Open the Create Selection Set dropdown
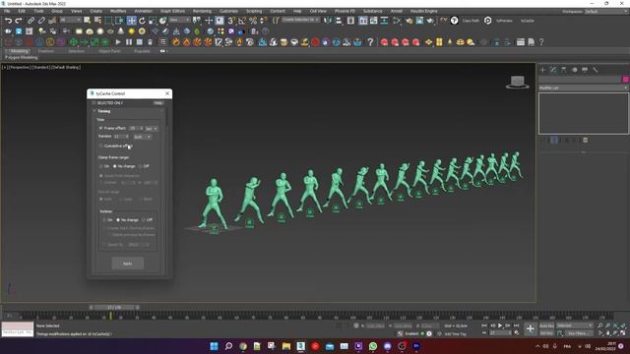 coord(301,20)
